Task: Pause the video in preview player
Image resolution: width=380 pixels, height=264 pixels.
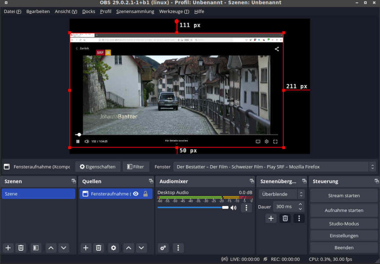Action: point(78,141)
